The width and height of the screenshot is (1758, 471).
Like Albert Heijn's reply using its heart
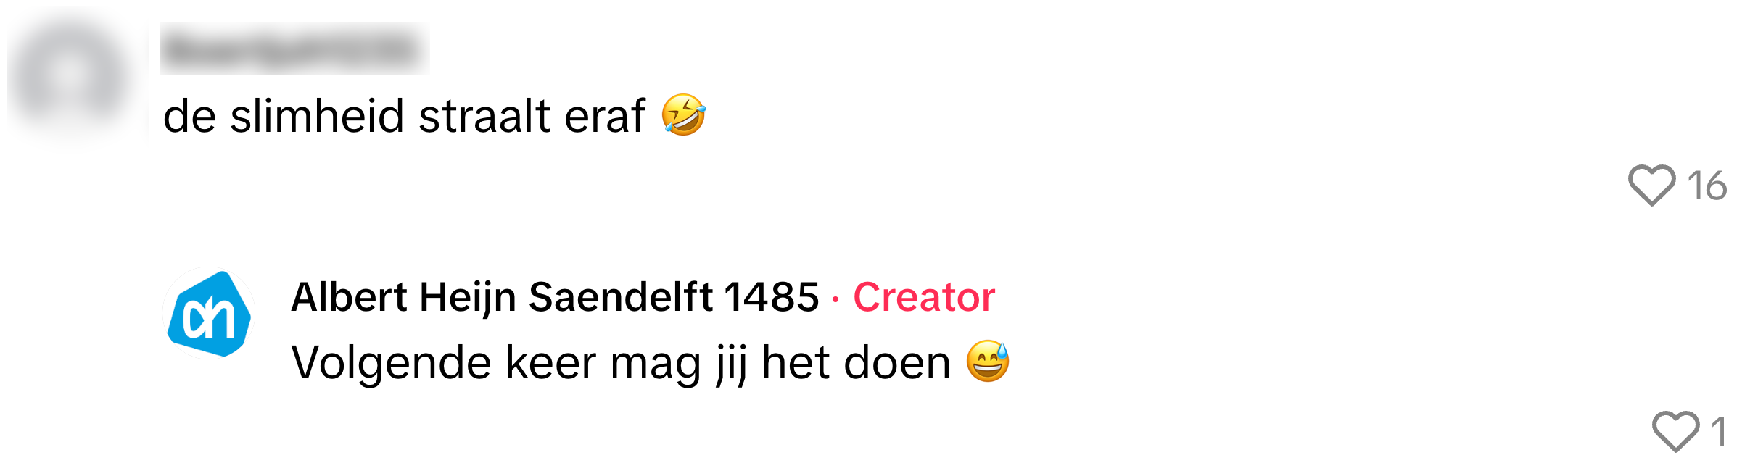1675,432
